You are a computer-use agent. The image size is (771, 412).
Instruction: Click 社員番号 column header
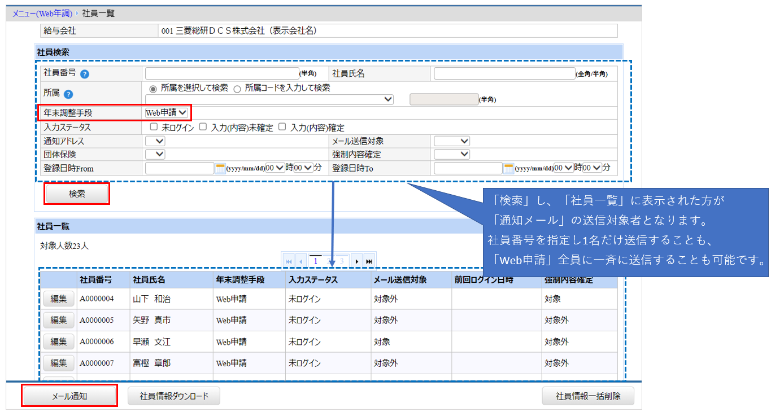[x=95, y=279]
